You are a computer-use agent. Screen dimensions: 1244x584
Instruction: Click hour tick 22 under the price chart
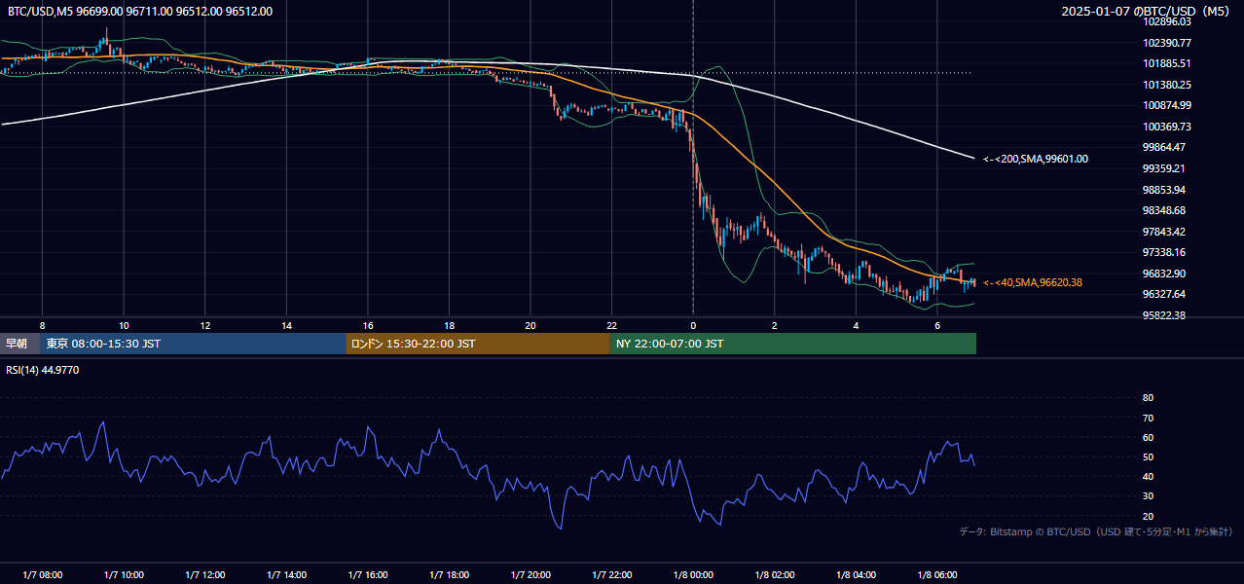pos(611,325)
